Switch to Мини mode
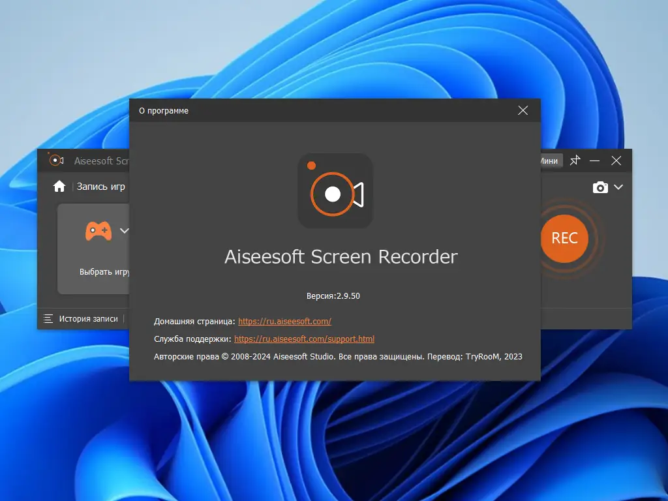The image size is (668, 501). (552, 160)
